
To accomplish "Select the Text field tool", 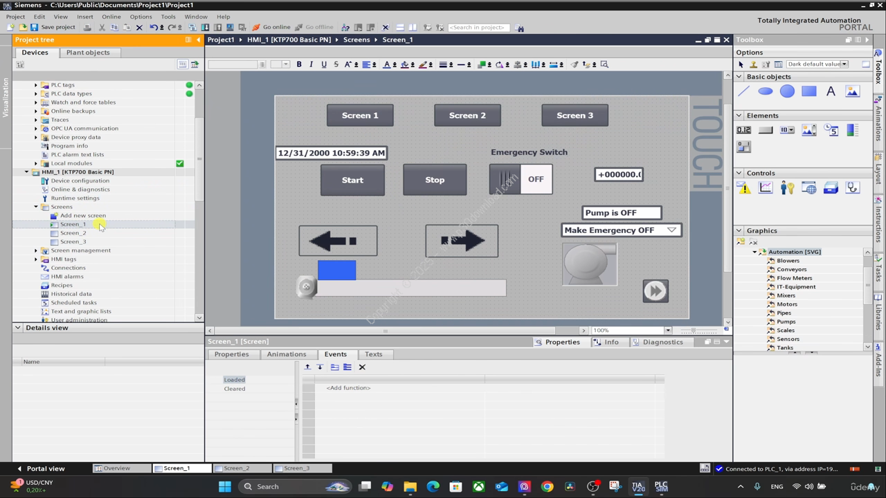I will (831, 91).
